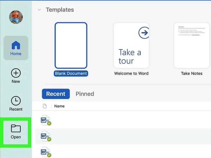Click the first Word document icon in list
211x158 pixels.
click(46, 120)
